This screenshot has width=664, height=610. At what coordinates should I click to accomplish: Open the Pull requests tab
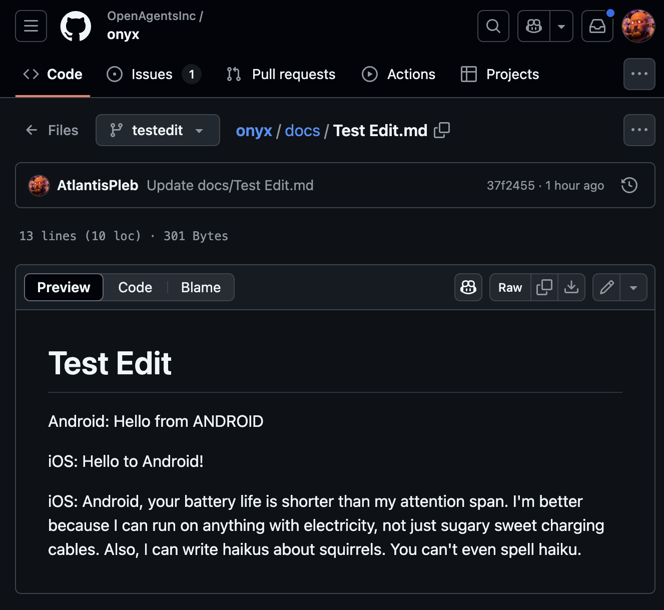281,74
